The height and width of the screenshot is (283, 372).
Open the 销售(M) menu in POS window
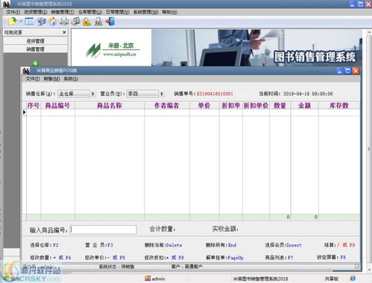pos(51,79)
